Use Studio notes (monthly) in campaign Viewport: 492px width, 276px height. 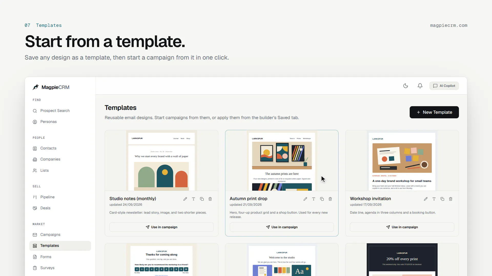coord(161,227)
